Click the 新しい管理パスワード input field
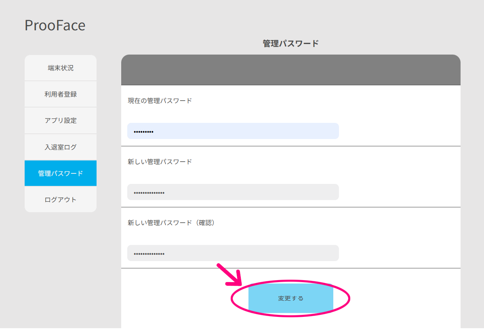The height and width of the screenshot is (329, 484). click(233, 192)
